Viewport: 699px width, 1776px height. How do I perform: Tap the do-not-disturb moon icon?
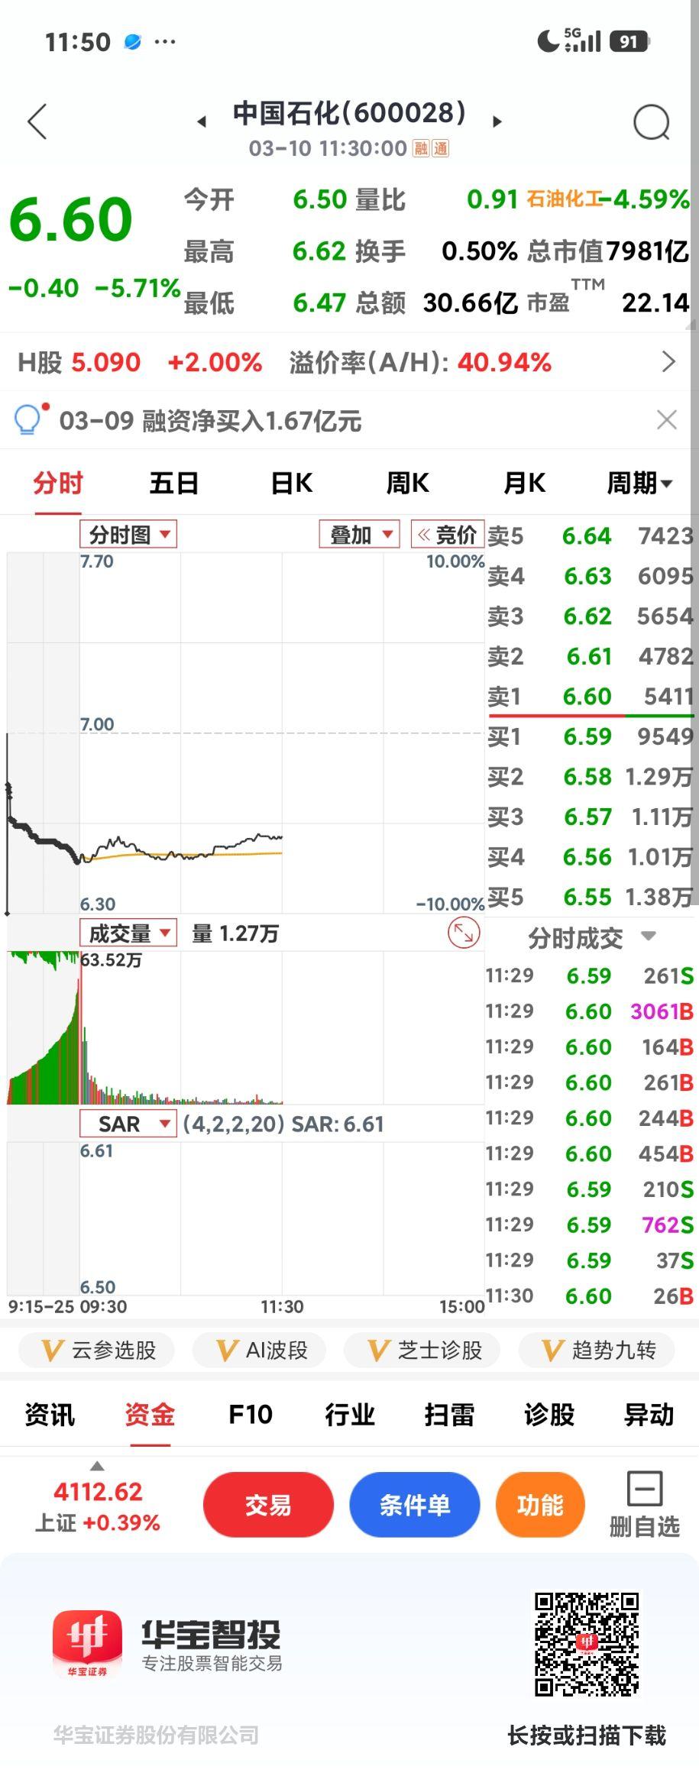pos(548,40)
